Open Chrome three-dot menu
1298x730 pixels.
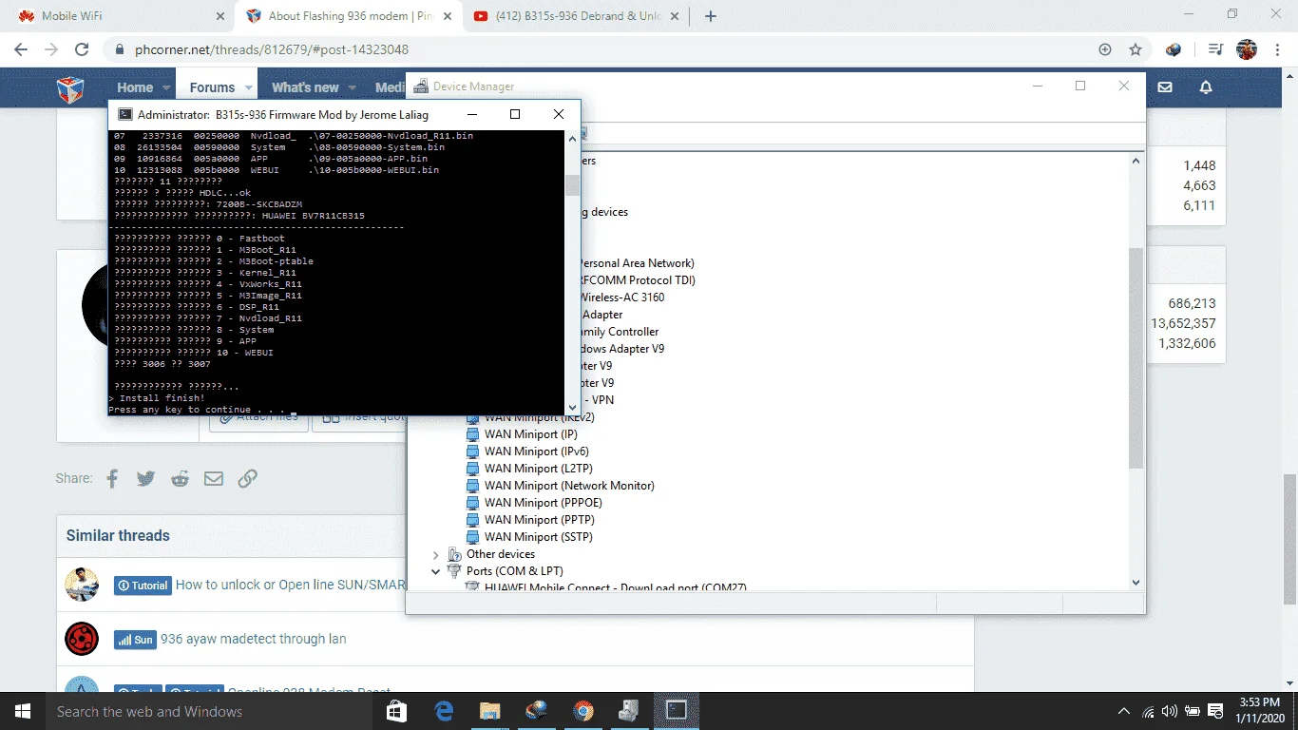pos(1279,49)
